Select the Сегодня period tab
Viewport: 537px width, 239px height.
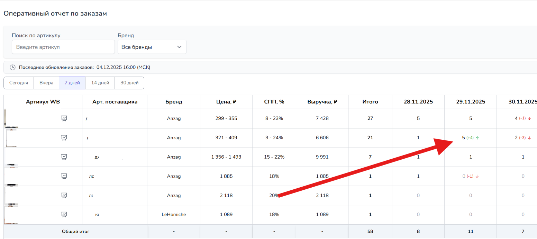[19, 83]
